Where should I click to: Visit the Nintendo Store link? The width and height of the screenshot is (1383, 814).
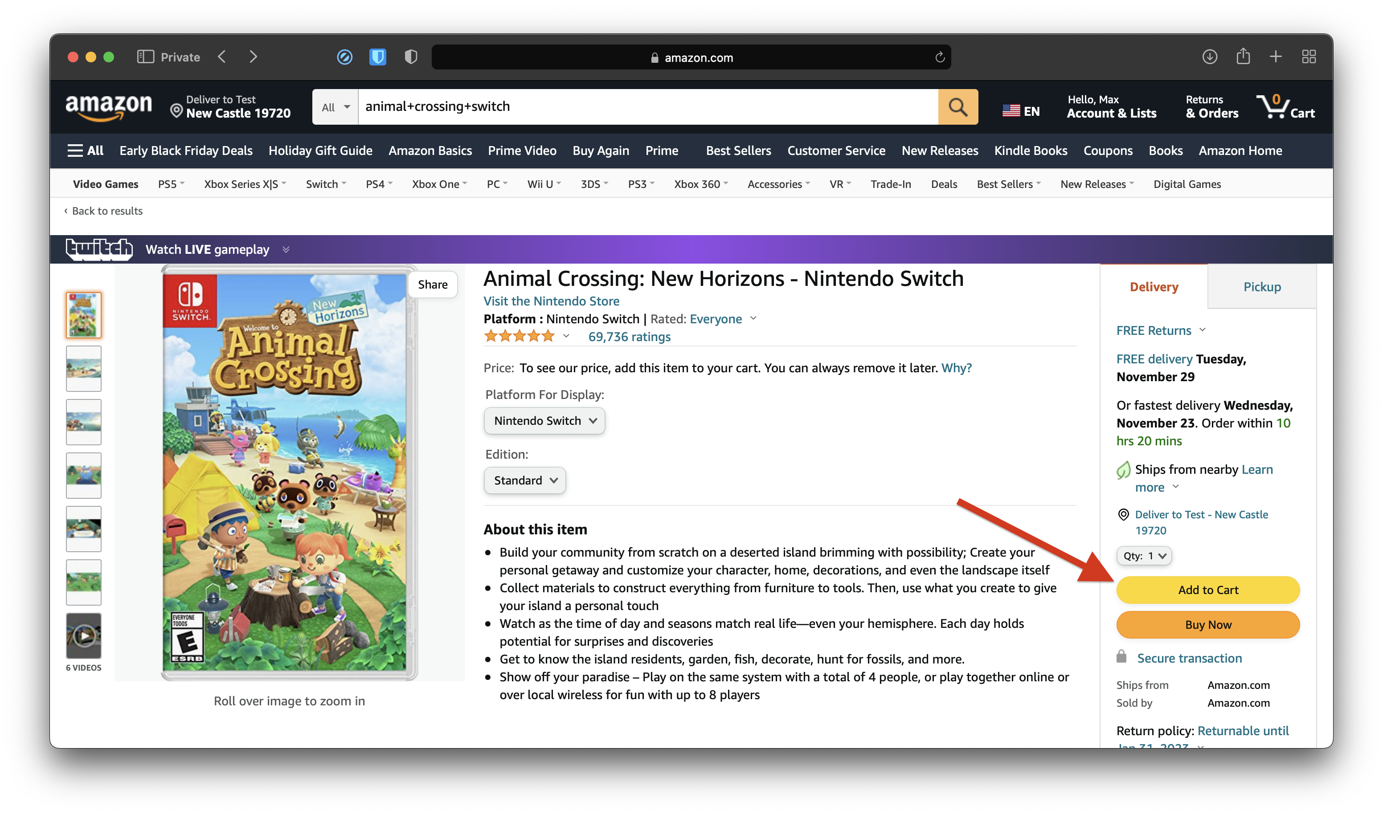coord(551,301)
